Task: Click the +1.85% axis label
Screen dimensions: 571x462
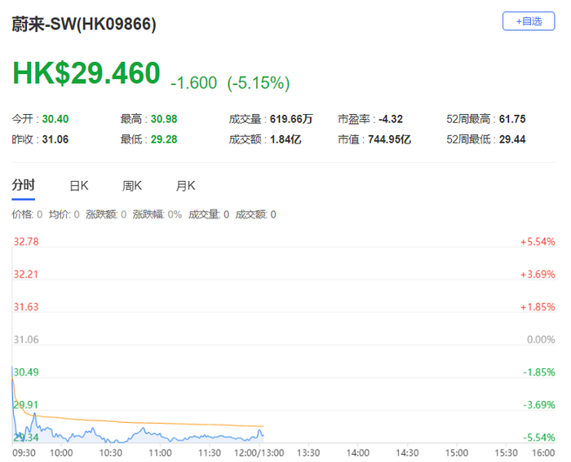Action: click(538, 307)
